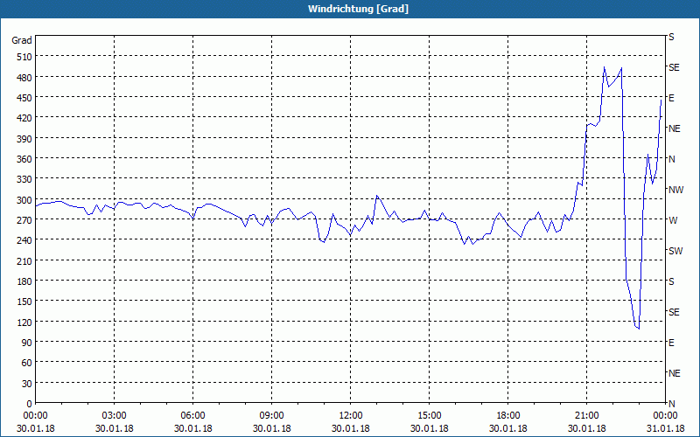The image size is (700, 437).
Task: Click the 03:00 time label
Action: coord(115,416)
